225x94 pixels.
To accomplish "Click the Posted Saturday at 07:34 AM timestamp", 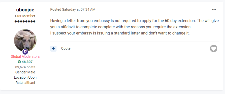I will click(73, 9).
